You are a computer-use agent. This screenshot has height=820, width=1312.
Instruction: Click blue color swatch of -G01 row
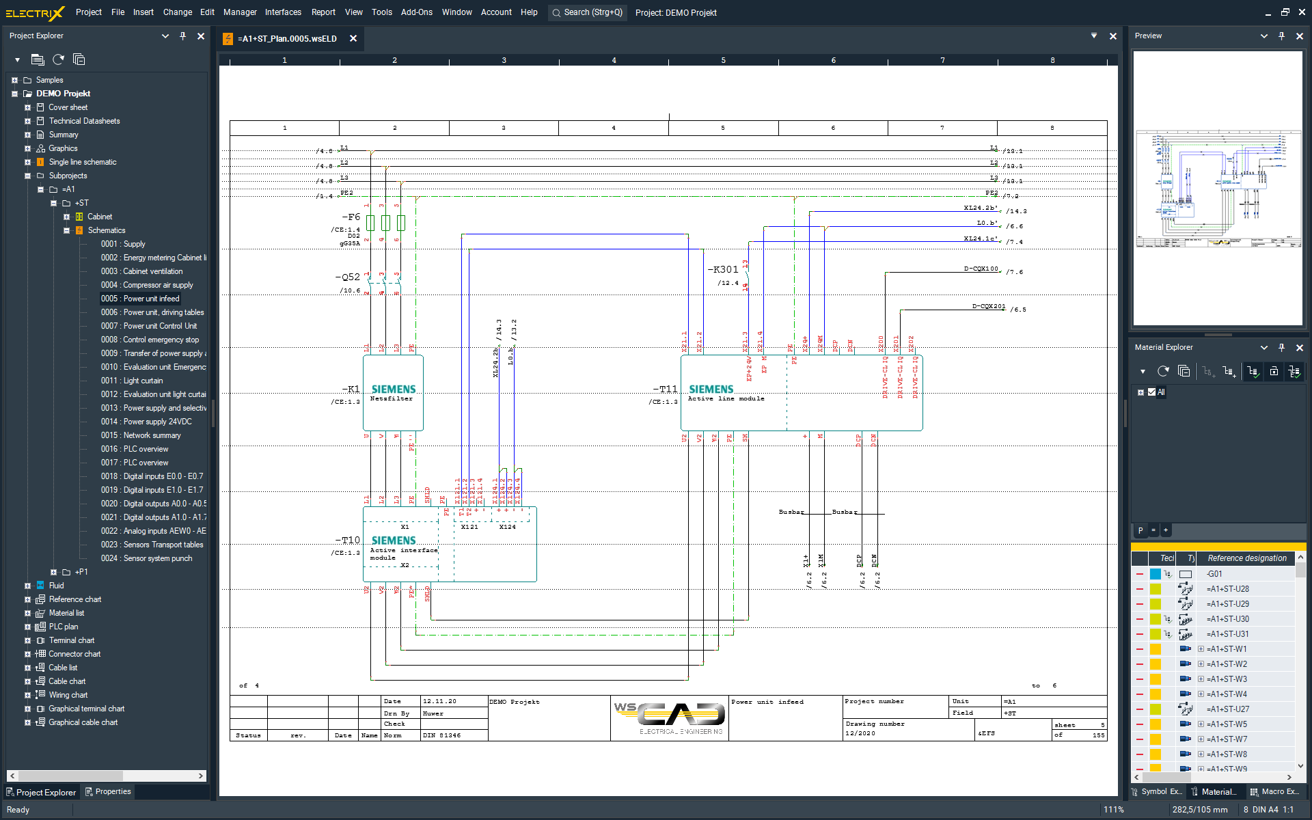coord(1156,574)
